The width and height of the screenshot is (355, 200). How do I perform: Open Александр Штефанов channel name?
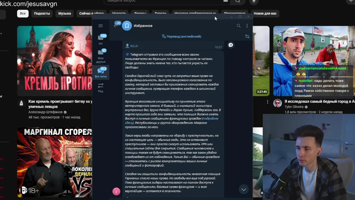tap(45, 112)
